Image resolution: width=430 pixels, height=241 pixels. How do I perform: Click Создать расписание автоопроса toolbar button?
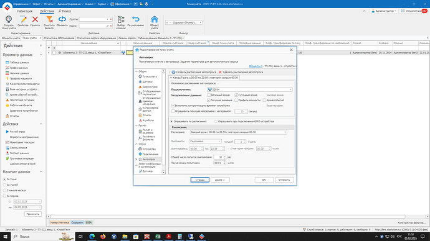pos(194,72)
